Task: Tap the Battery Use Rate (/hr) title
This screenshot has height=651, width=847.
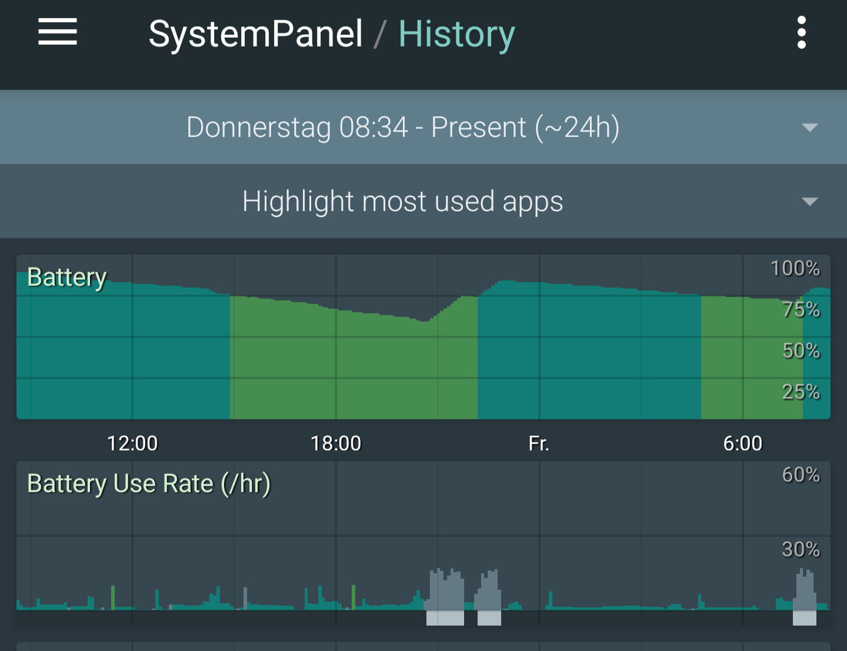Action: pyautogui.click(x=149, y=483)
